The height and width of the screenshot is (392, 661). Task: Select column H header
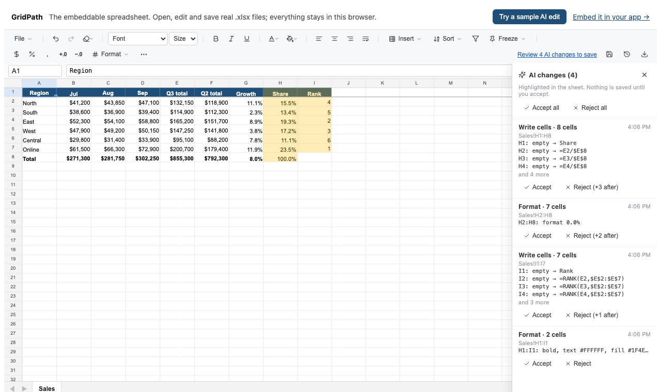(x=280, y=83)
